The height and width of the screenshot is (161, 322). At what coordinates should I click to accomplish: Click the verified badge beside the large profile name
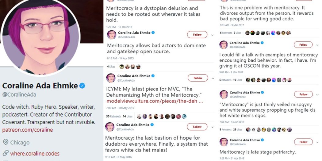82,86
